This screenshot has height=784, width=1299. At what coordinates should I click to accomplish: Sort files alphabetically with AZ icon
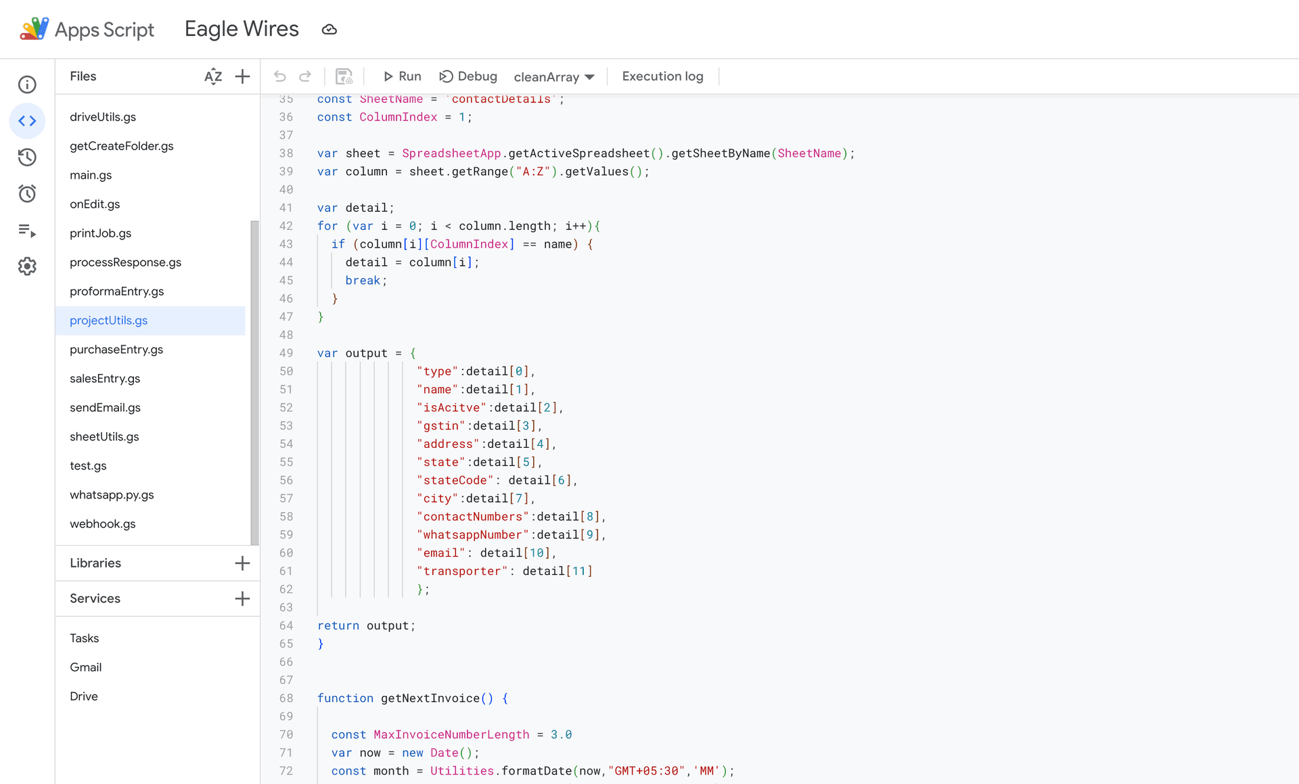click(x=213, y=76)
